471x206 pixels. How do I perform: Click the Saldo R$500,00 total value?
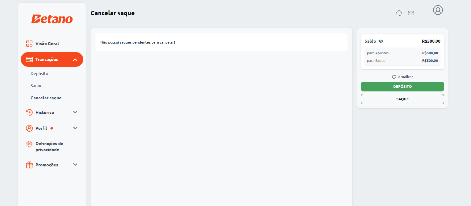[431, 41]
